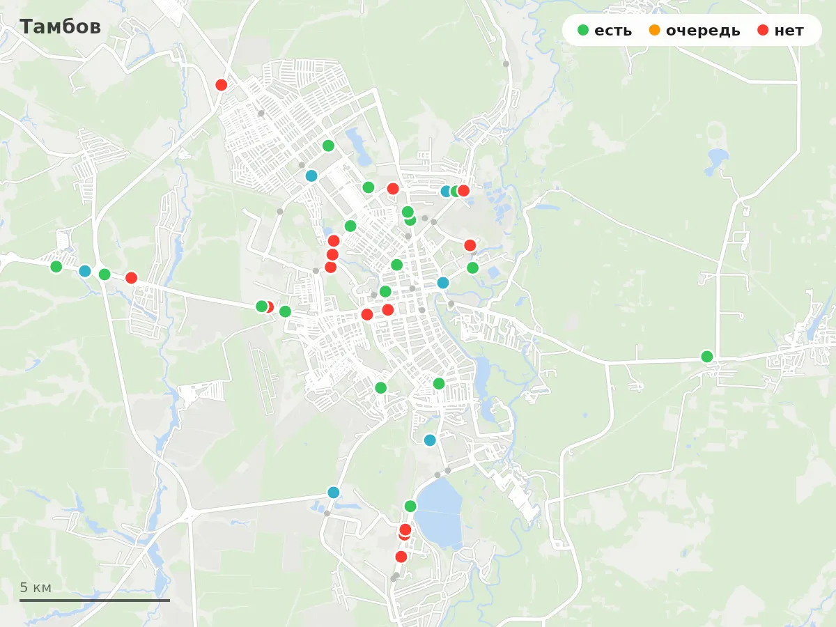
Task: Select the northernmost green station marker
Action: point(328,146)
